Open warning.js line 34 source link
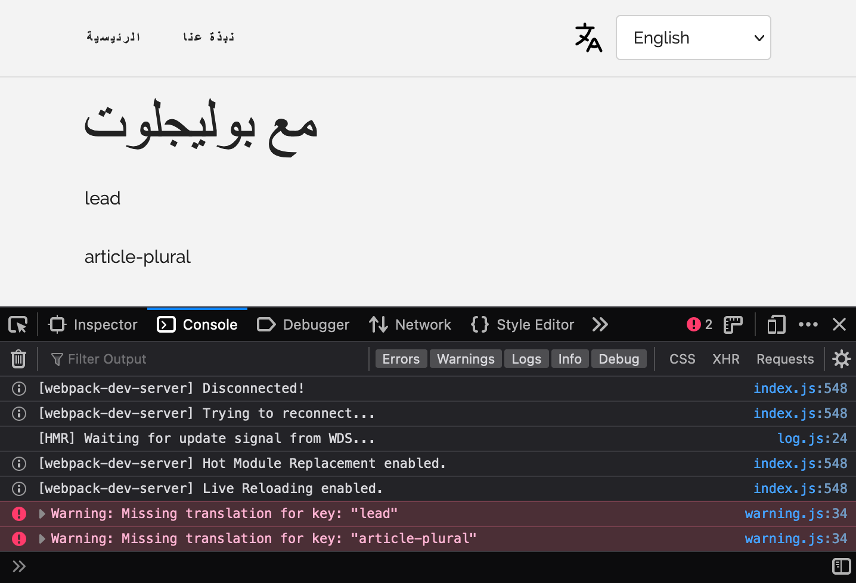This screenshot has width=856, height=583. coord(796,513)
